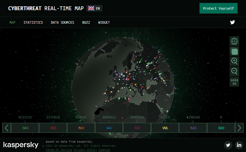
Task: Open the BUZZ tab
Action: click(86, 23)
